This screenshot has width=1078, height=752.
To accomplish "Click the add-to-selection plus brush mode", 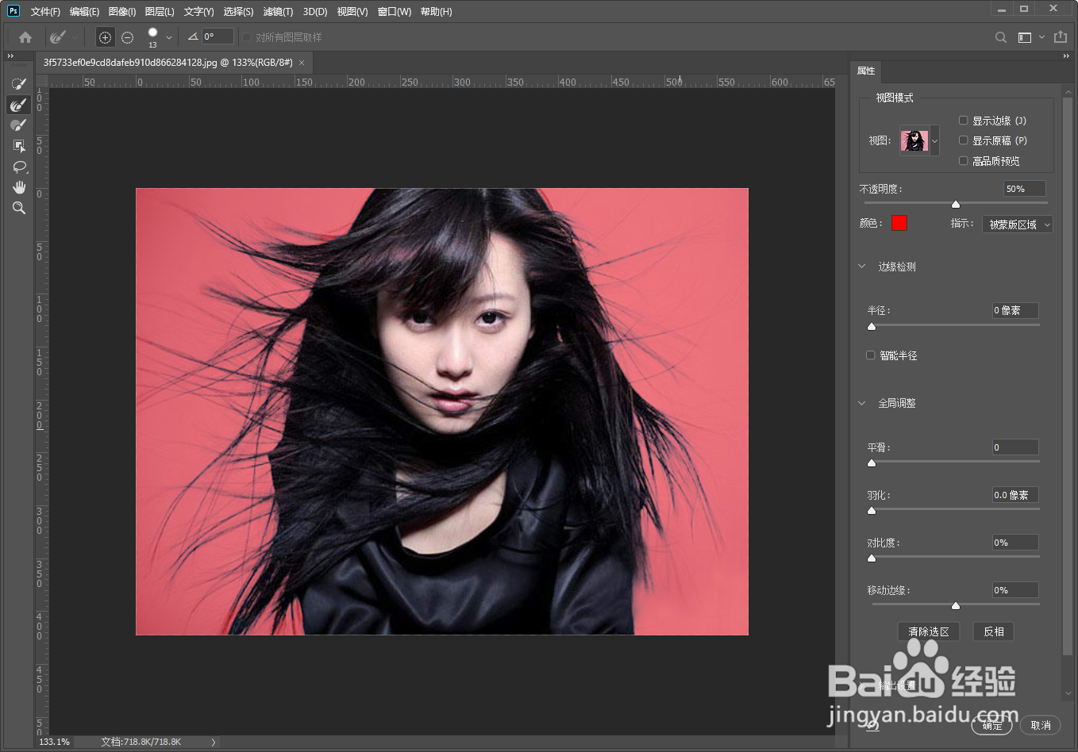I will [x=105, y=37].
